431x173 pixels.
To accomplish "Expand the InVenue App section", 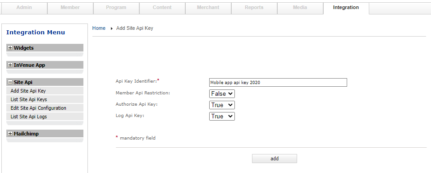I will pos(10,65).
